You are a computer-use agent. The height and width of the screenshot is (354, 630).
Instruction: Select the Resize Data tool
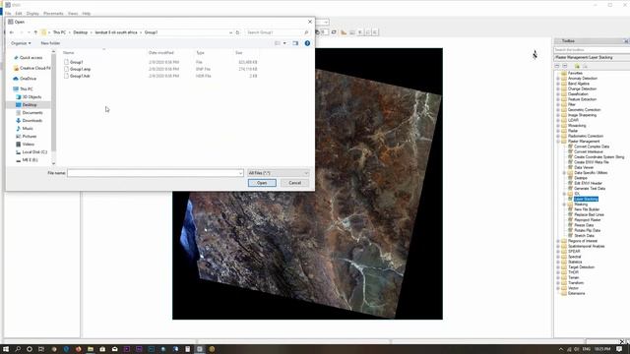coord(584,225)
